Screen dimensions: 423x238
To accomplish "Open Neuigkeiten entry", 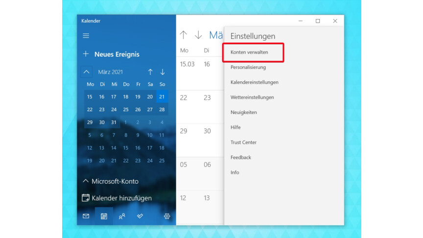I will click(244, 112).
